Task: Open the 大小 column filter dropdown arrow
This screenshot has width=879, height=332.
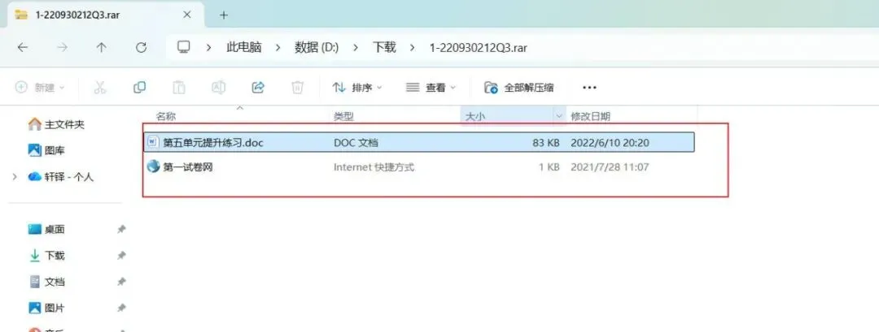Action: pyautogui.click(x=558, y=116)
